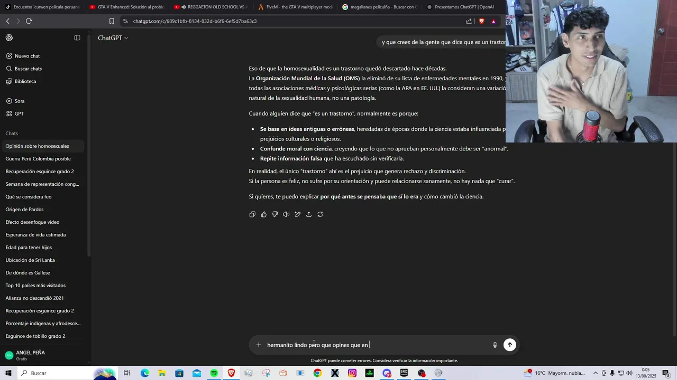The height and width of the screenshot is (380, 677).
Task: Open chat 'Top 10 países más visitados'
Action: click(x=43, y=286)
